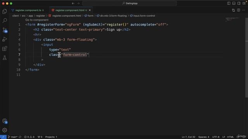The height and width of the screenshot is (139, 248).
Task: Open the Run and Debug view
Action: pyautogui.click(x=5, y=39)
